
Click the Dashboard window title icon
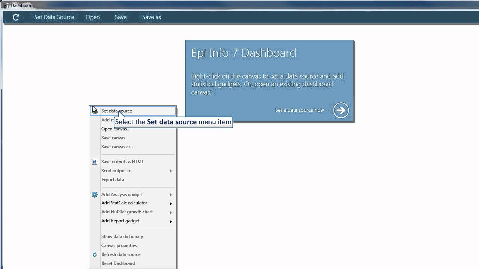[x=6, y=6]
